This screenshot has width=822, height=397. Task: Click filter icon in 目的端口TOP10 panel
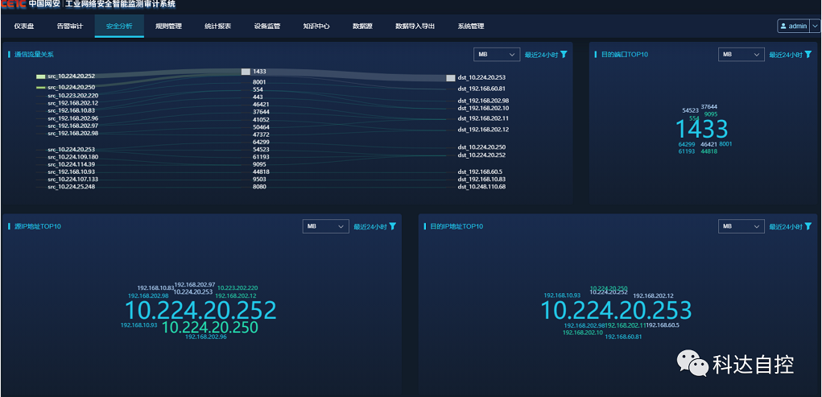coord(808,55)
